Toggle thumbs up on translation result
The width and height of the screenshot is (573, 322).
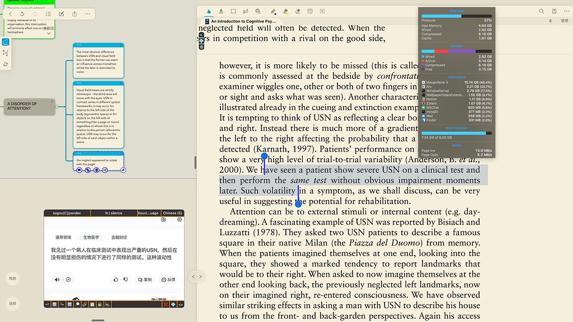pos(116,280)
